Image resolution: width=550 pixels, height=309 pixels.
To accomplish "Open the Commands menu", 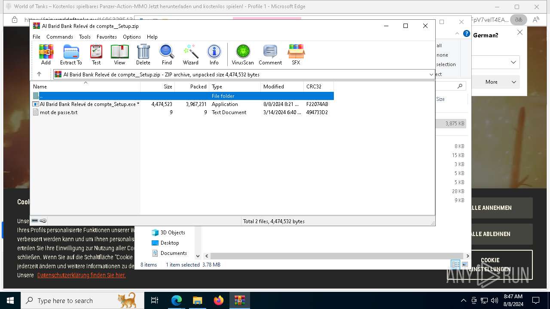I will pos(60,37).
